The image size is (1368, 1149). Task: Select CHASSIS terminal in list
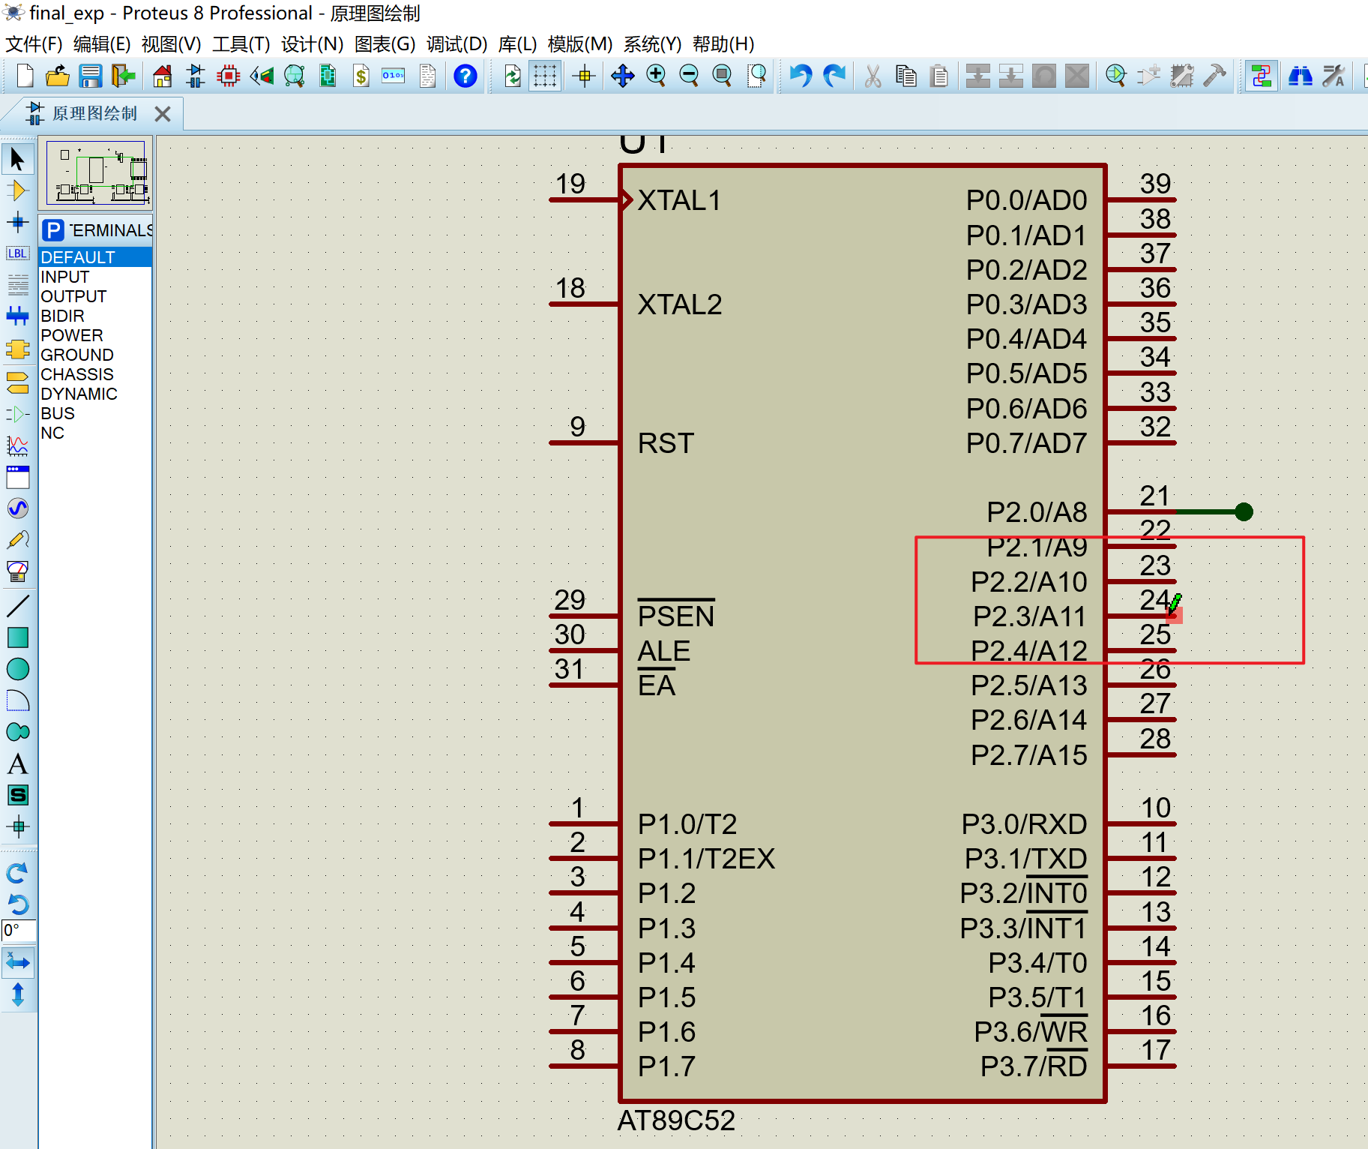(95, 374)
